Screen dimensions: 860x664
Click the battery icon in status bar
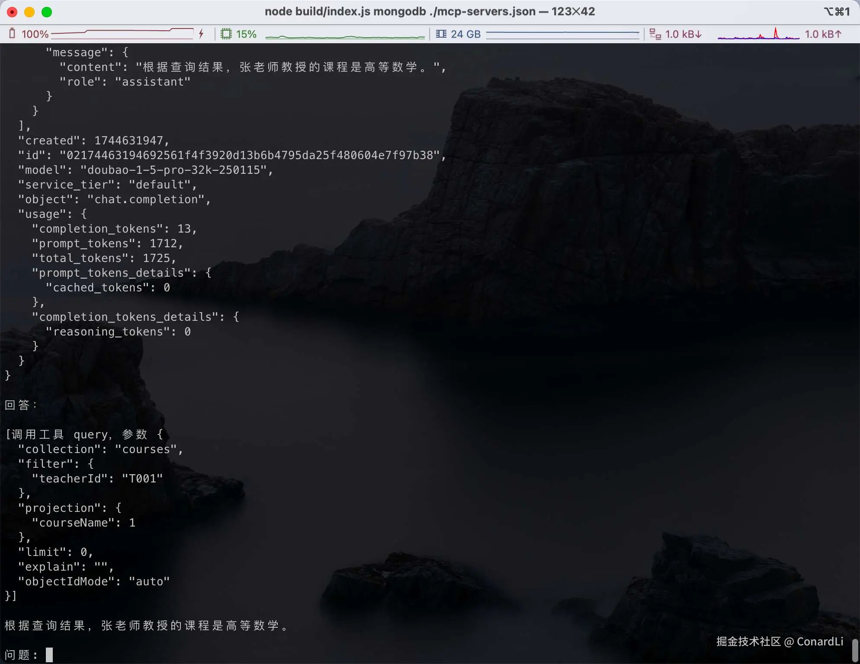point(12,34)
